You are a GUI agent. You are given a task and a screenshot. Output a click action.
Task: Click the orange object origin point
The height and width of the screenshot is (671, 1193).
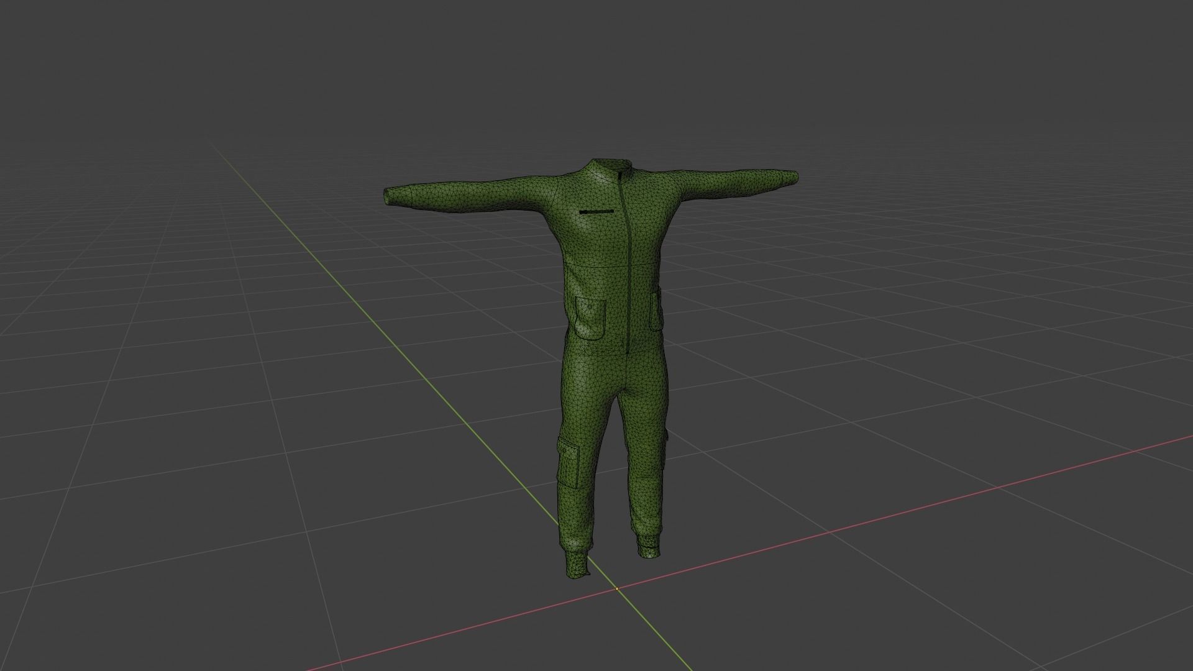[x=617, y=588]
